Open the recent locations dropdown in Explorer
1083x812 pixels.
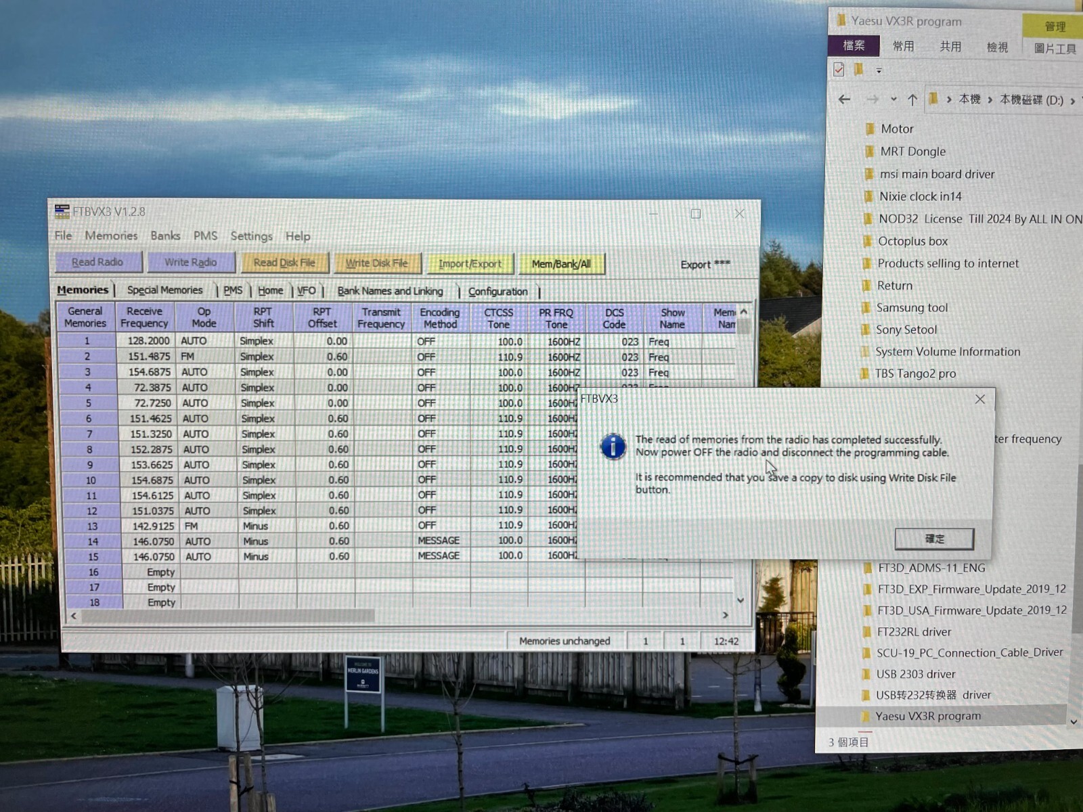(x=893, y=99)
